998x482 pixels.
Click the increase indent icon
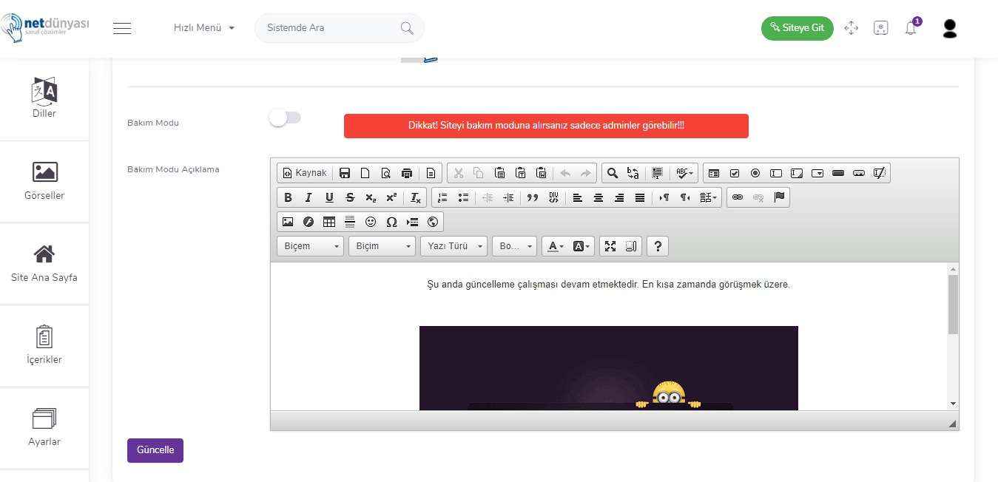(508, 197)
